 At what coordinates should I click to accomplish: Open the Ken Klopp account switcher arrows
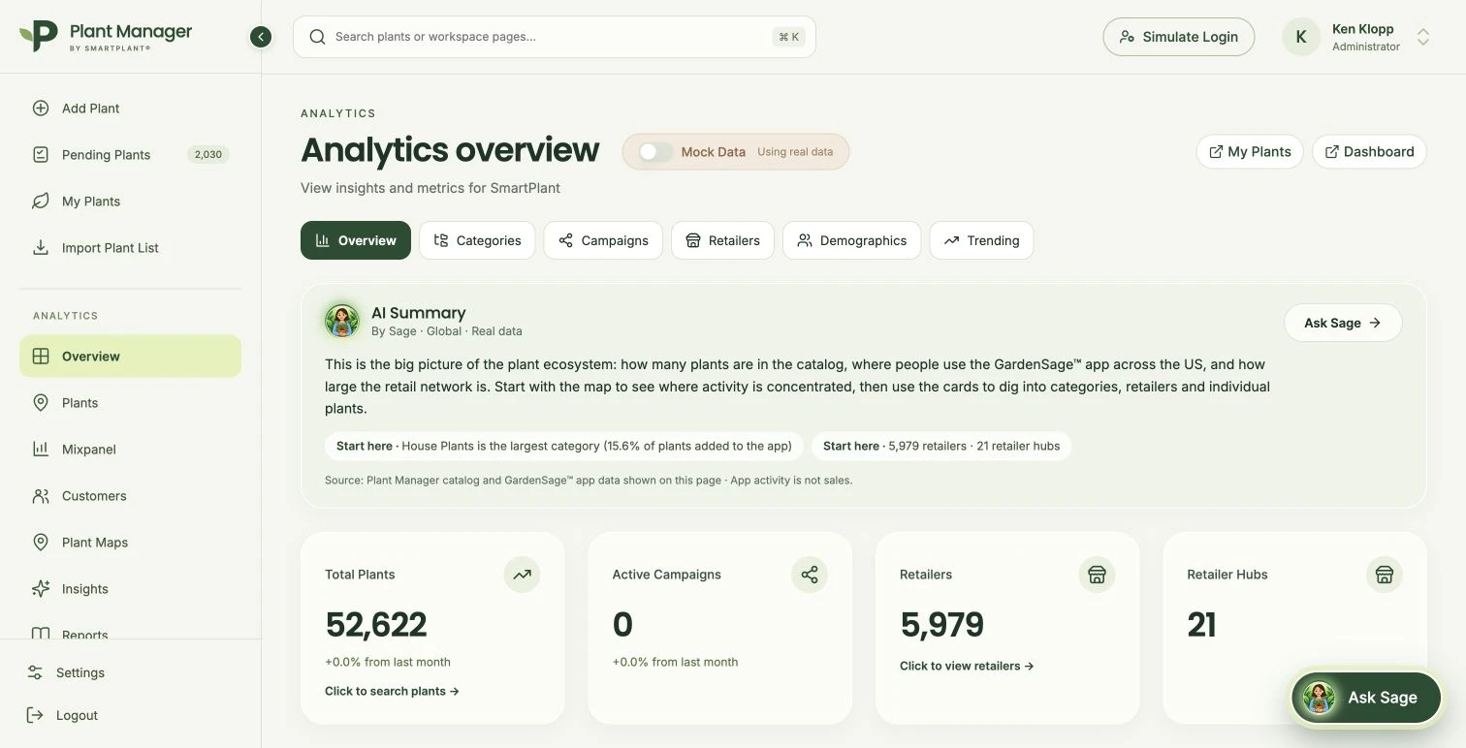1422,37
